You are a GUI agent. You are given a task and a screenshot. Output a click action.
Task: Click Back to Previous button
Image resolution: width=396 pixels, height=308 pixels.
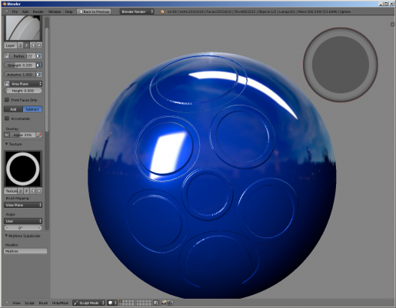(x=94, y=12)
